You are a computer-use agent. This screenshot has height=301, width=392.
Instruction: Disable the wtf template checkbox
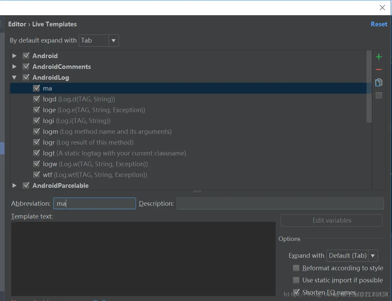[36, 175]
